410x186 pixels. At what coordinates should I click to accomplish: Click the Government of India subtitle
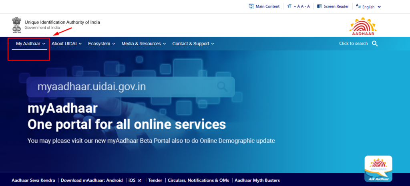(x=42, y=28)
